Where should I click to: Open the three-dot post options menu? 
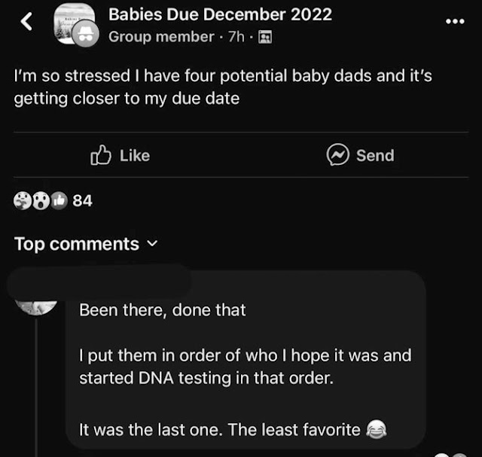tap(455, 21)
